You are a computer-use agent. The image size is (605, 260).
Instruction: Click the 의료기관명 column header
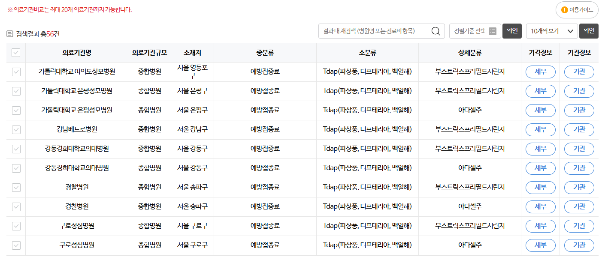click(77, 53)
